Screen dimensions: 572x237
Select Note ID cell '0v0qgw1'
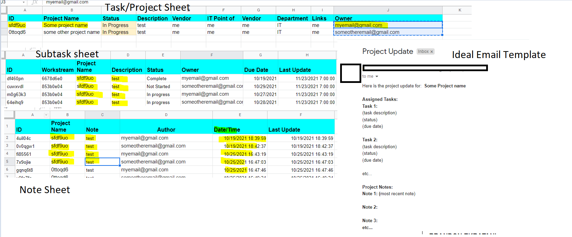pos(33,146)
